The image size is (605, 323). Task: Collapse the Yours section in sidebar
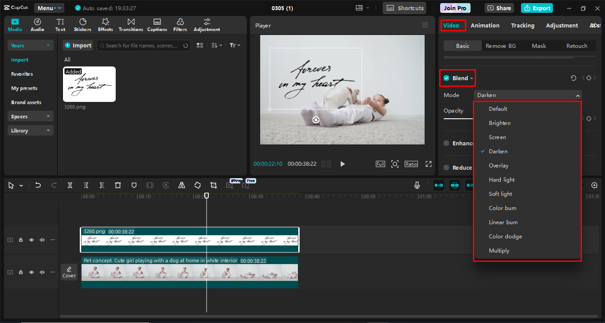48,45
